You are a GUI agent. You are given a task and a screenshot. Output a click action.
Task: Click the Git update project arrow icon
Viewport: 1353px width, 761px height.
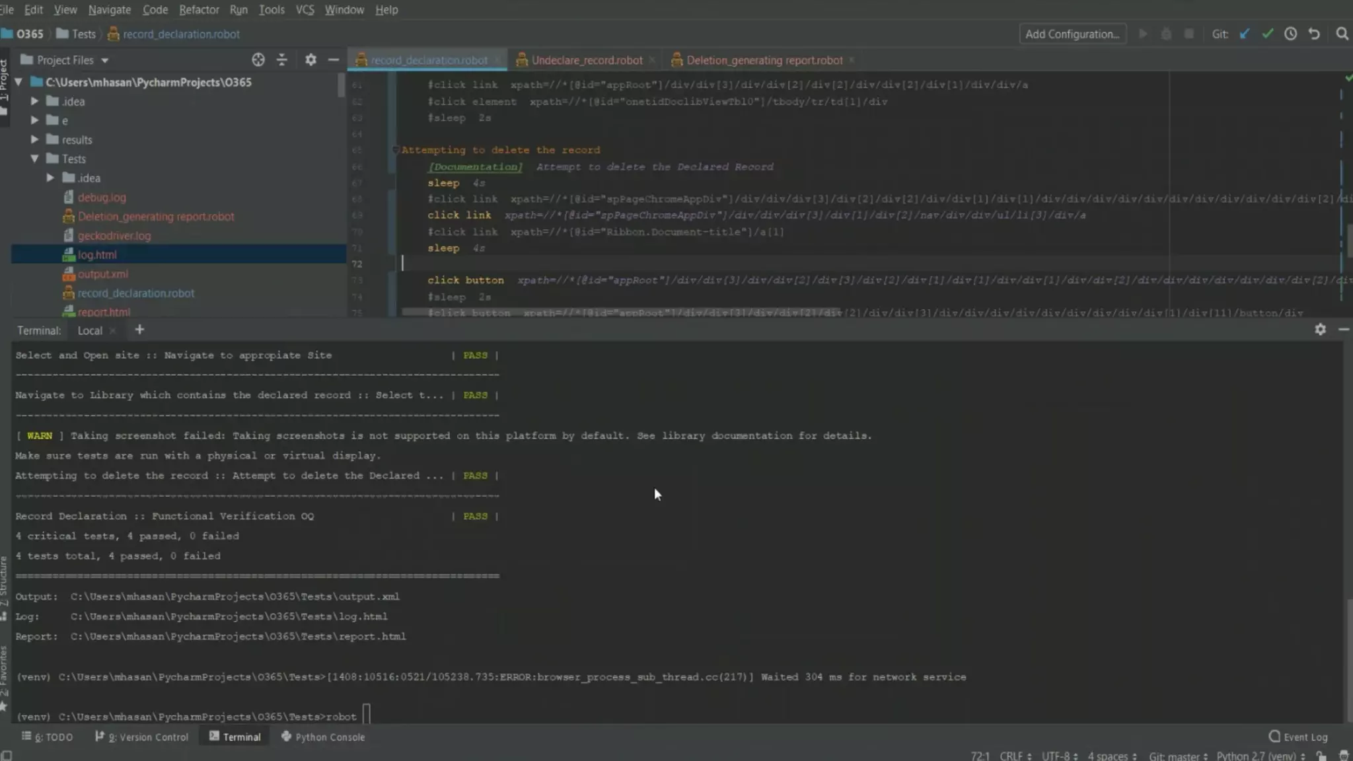coord(1245,34)
